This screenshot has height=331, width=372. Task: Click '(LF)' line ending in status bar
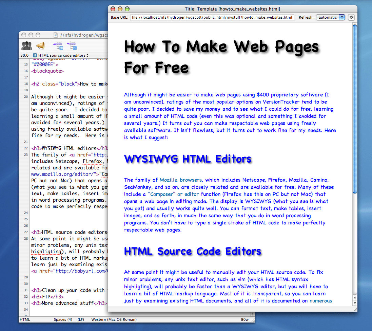pos(81,319)
